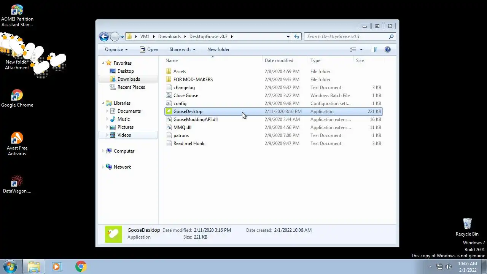This screenshot has height=274, width=487.
Task: Click the GooseModdingAPI.dll file icon
Action: point(169,119)
